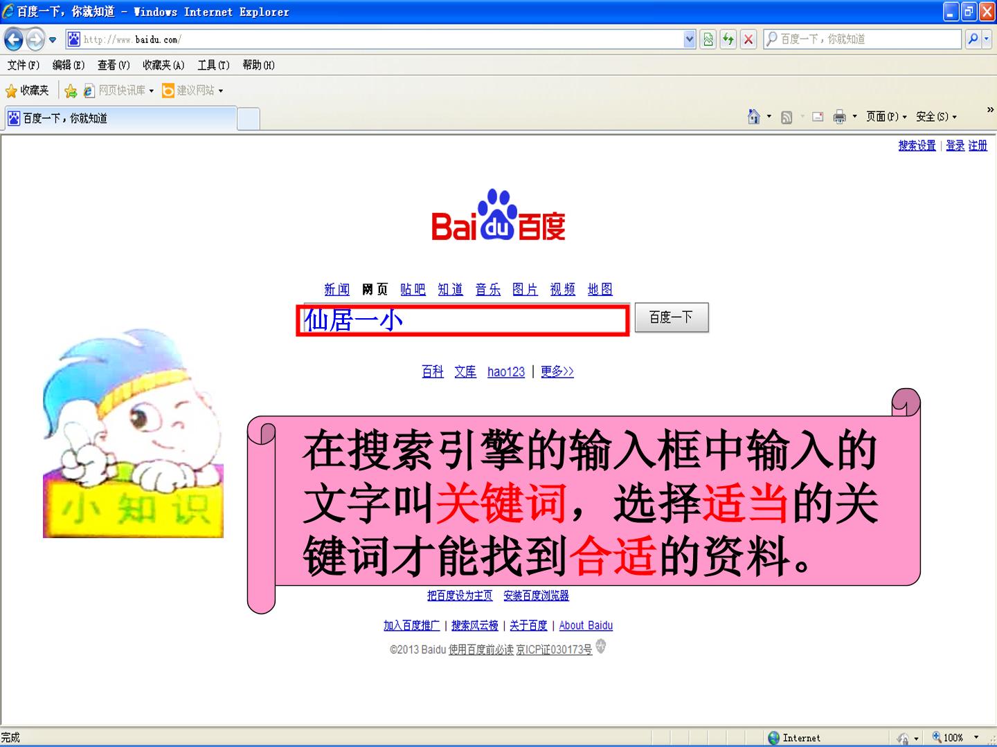Click the 关于百度 link
This screenshot has height=747, width=997.
pos(528,626)
